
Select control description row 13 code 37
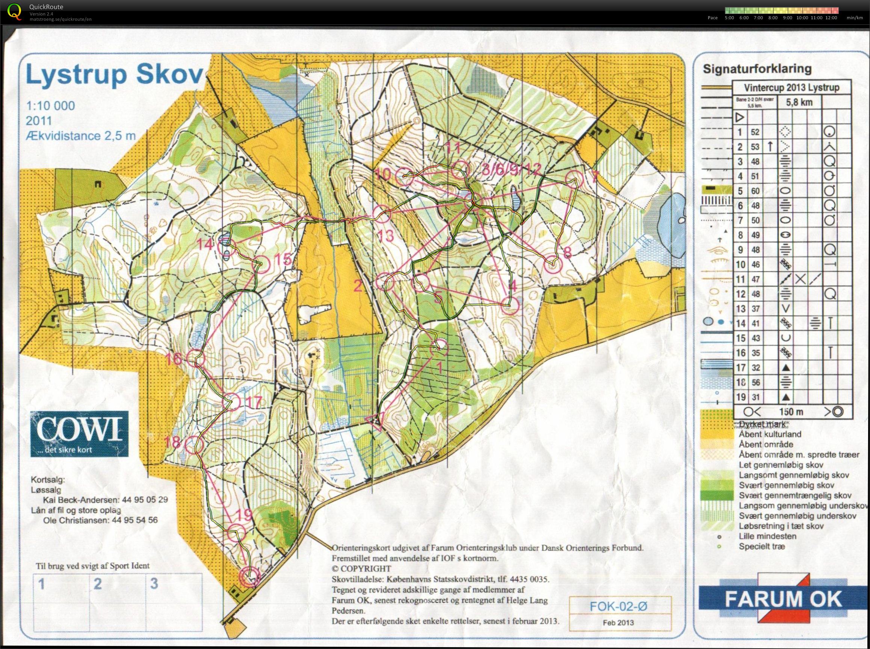755,309
